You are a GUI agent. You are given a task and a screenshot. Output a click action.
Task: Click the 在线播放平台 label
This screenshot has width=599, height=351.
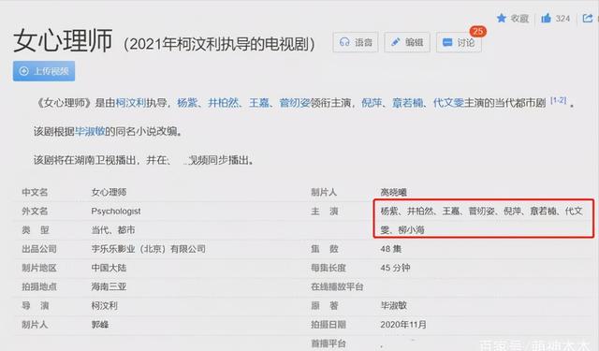(x=337, y=286)
